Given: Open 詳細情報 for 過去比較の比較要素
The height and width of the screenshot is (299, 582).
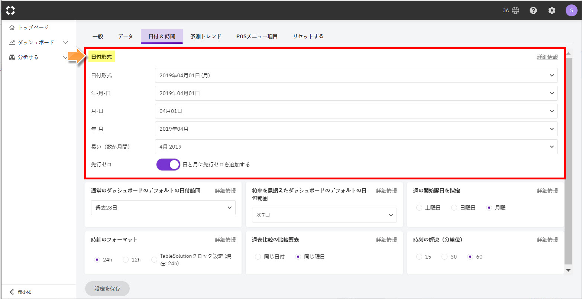Looking at the screenshot, I should 387,240.
